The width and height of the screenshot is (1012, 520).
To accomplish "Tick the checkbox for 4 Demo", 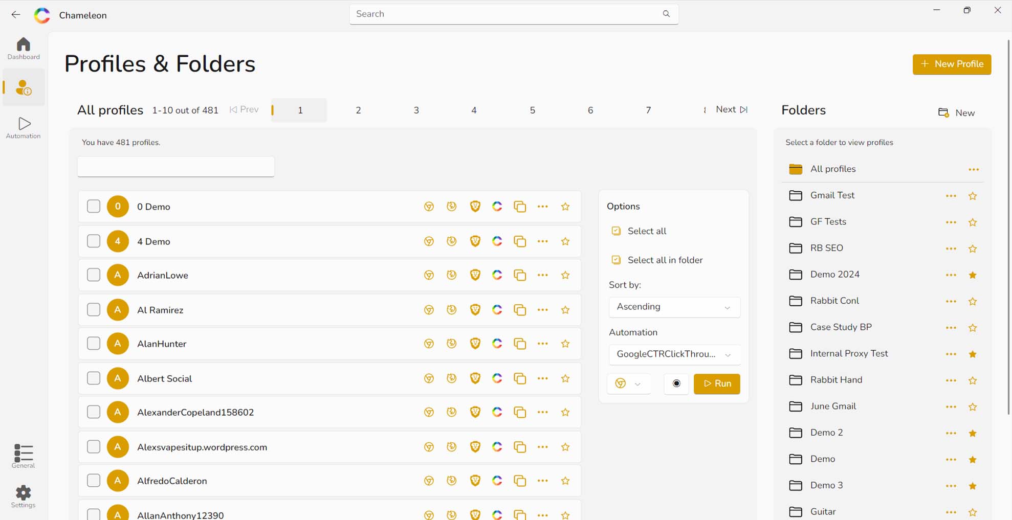I will click(94, 241).
